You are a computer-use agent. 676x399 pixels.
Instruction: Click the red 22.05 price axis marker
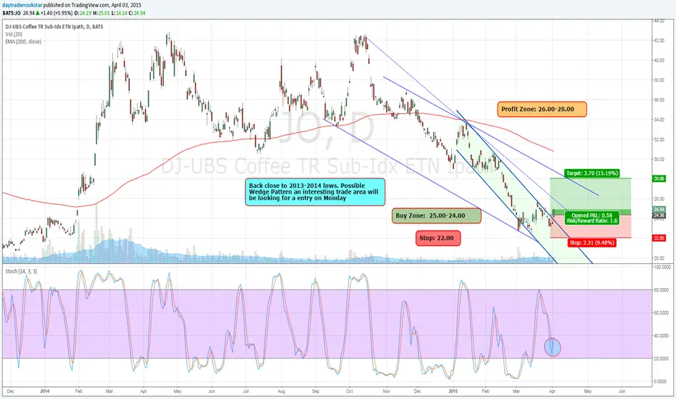[659, 238]
